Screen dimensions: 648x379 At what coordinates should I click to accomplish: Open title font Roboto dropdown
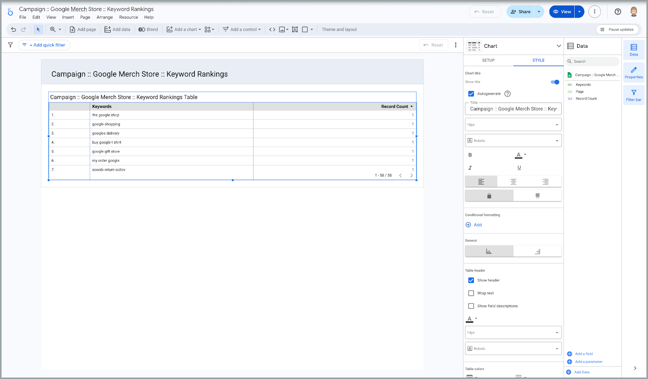click(513, 141)
